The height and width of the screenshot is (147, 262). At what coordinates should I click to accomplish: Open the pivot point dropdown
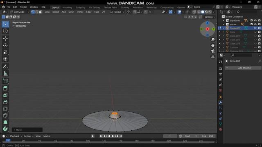pos(129,12)
